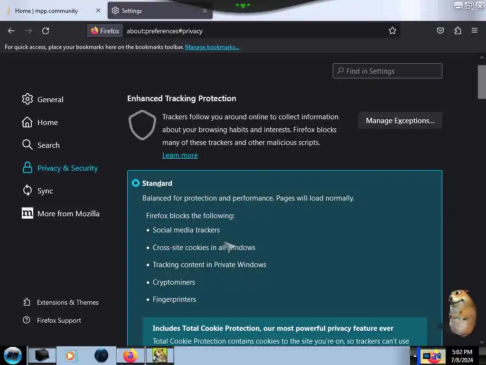Click the Cryptominers list item
486x365 pixels.
click(x=174, y=282)
